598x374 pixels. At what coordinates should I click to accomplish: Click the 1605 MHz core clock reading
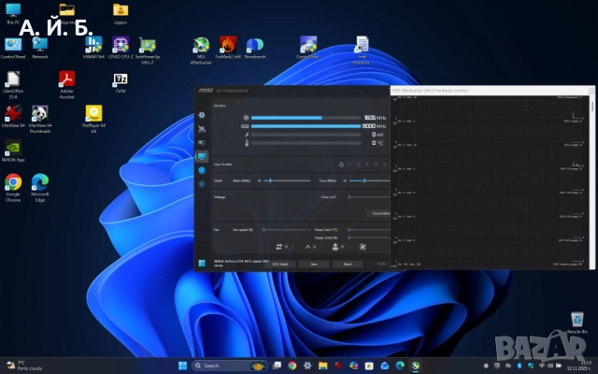[x=375, y=118]
